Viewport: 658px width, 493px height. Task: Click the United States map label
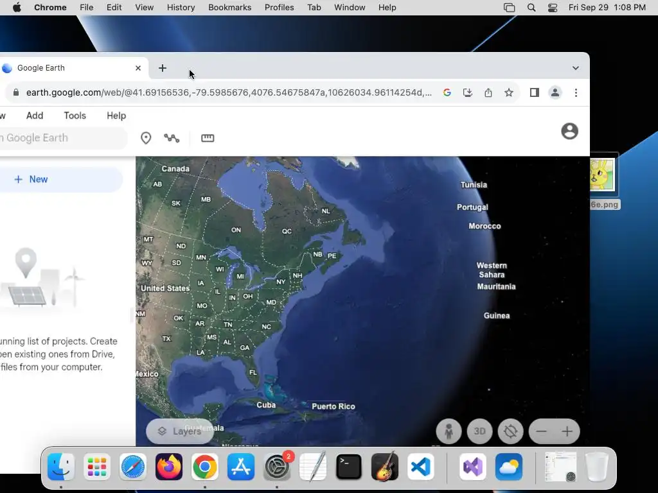click(x=165, y=288)
